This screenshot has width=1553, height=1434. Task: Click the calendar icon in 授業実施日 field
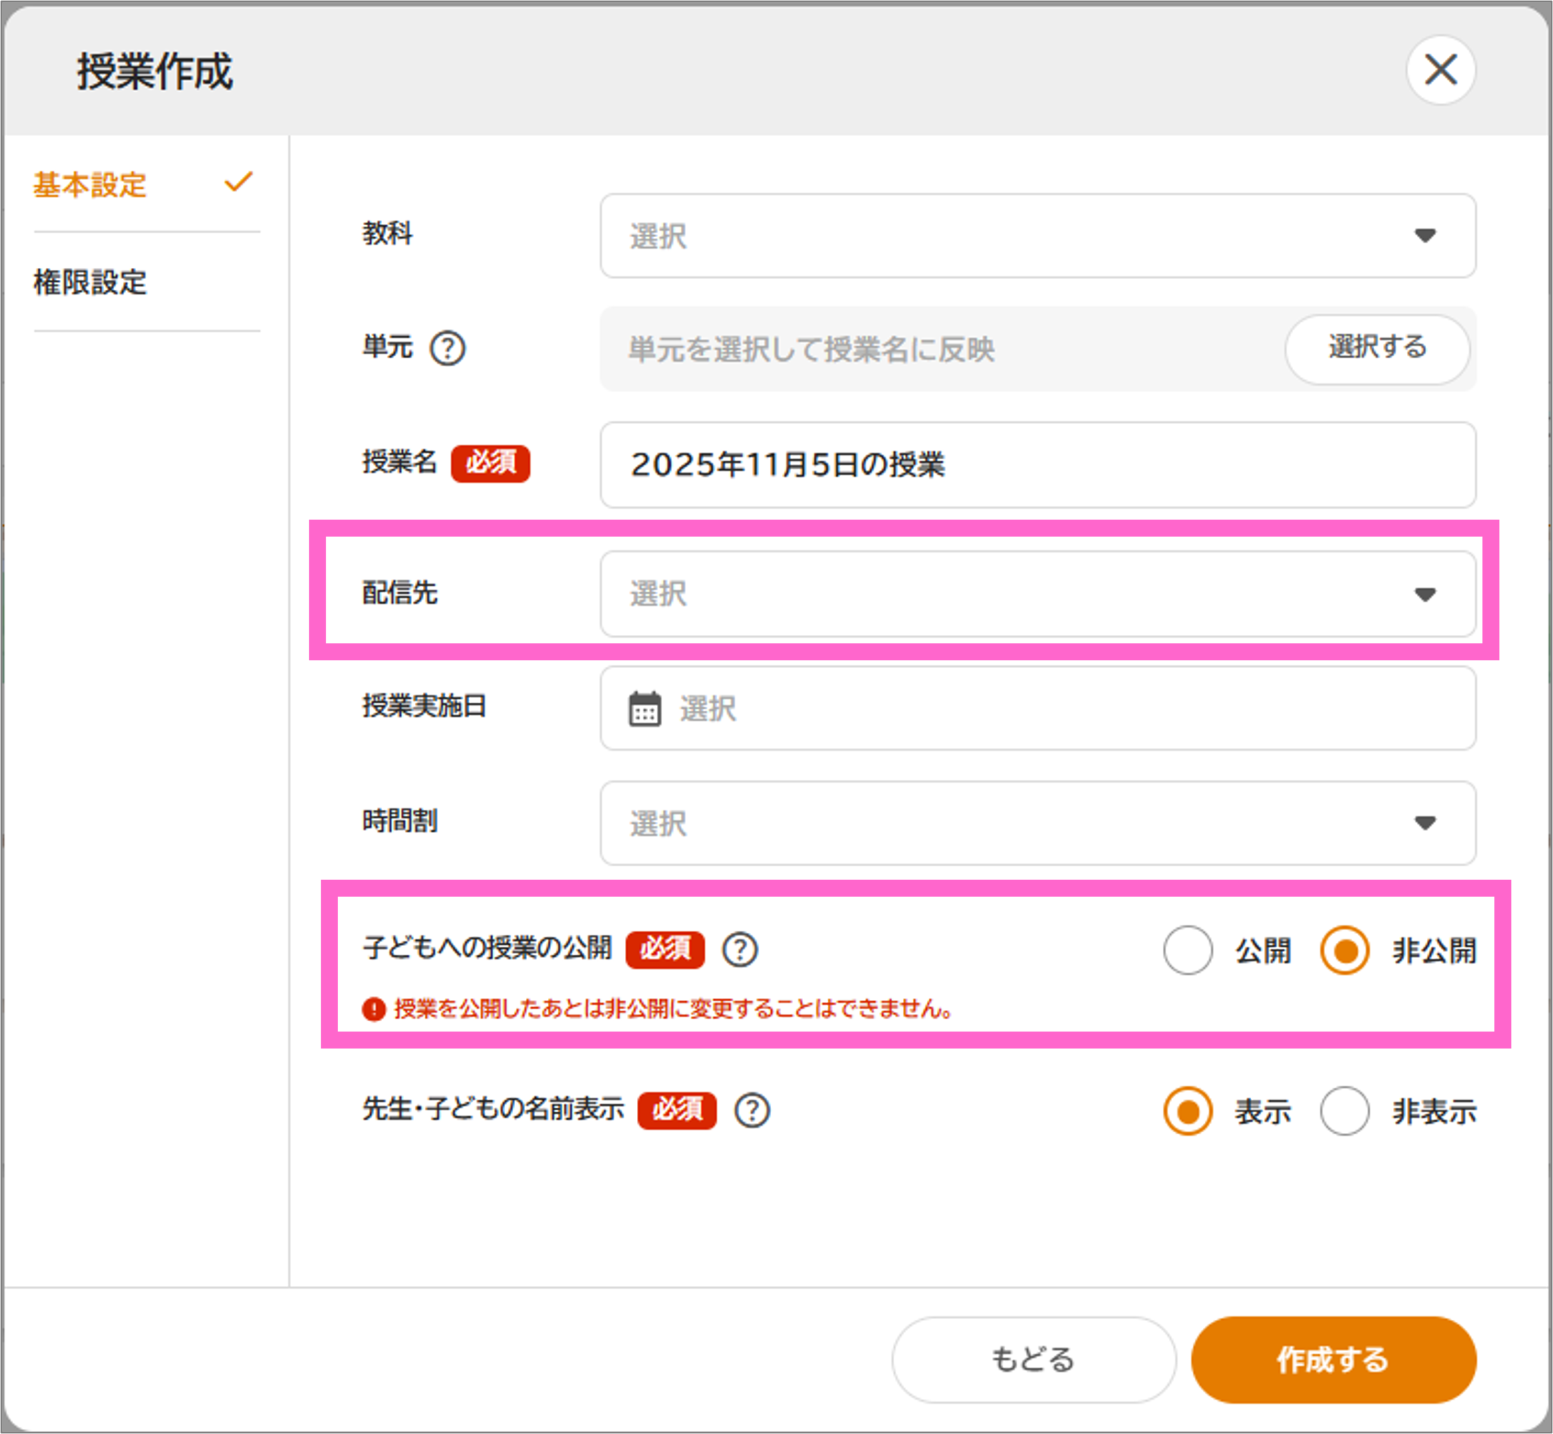click(x=644, y=708)
